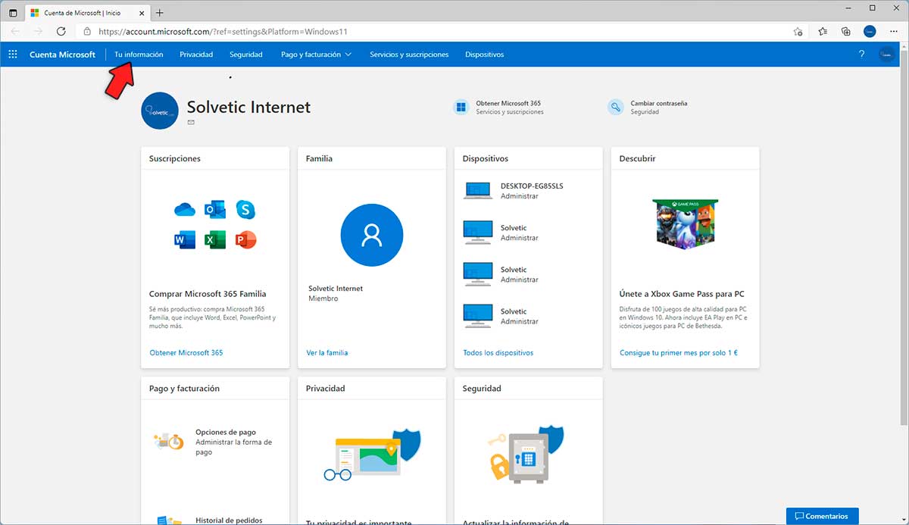Click the Opciones de pago icon
The image size is (909, 525).
click(168, 441)
